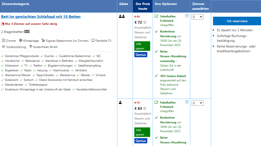This screenshot has width=261, height=146.
Task: Click the first green 10% sparen badge
Action: pos(142,46)
